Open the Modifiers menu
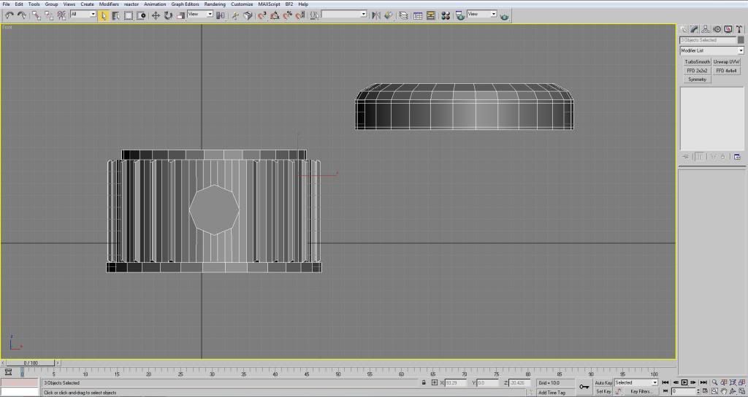Viewport: 748px width, 397px height. point(109,4)
